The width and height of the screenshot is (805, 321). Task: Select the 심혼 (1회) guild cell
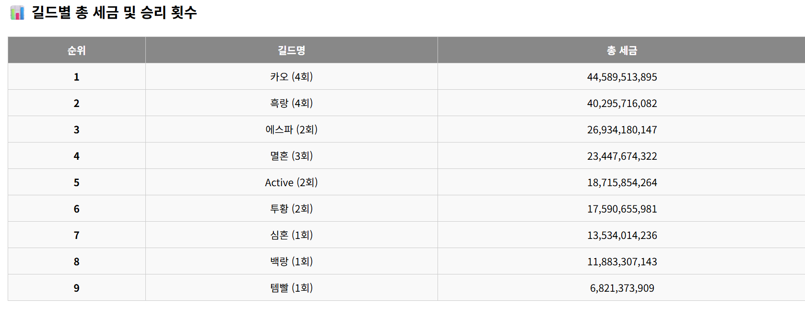tap(291, 235)
